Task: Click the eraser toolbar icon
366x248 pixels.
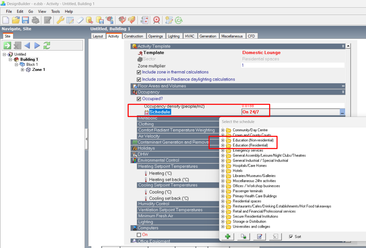Action: [80, 20]
